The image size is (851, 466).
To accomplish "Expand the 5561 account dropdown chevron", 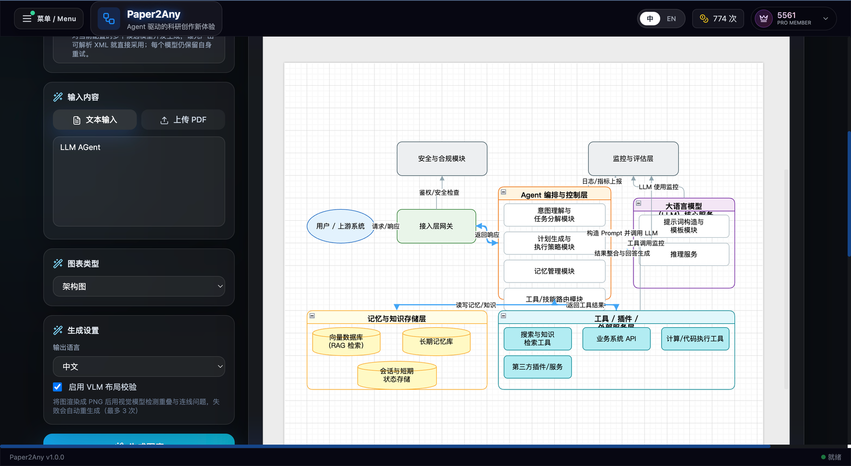I will coord(825,19).
